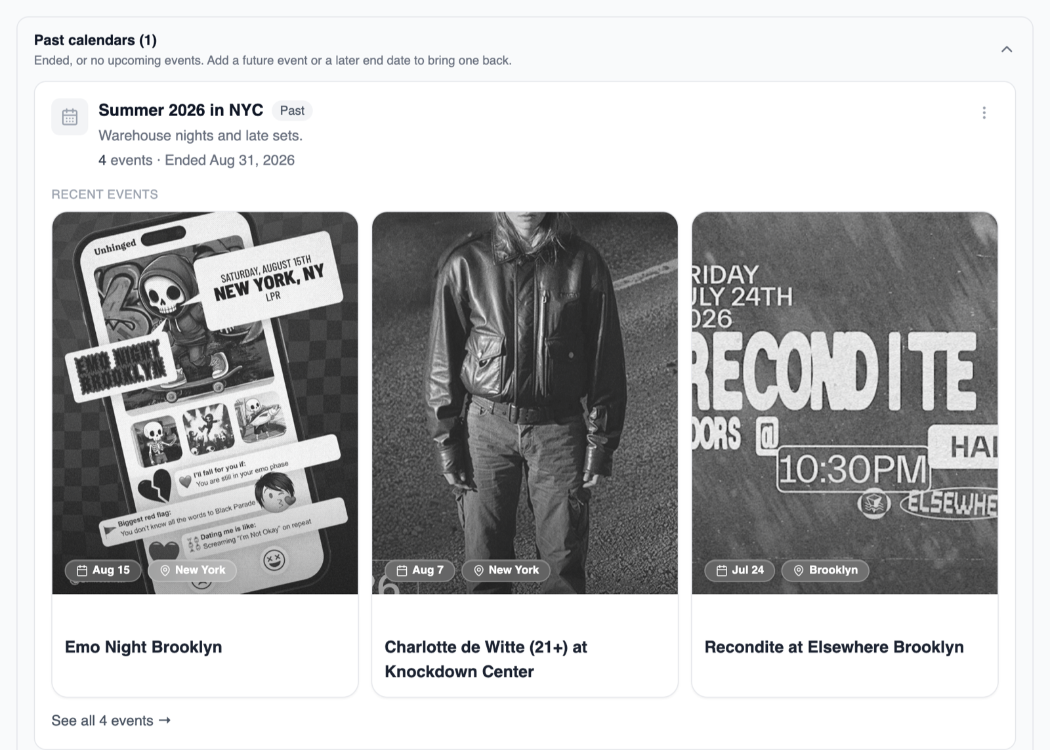Click the Brooklyn location chip
This screenshot has width=1050, height=750.
pyautogui.click(x=825, y=570)
